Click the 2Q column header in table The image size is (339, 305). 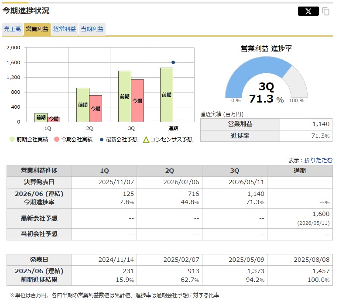[169, 171]
